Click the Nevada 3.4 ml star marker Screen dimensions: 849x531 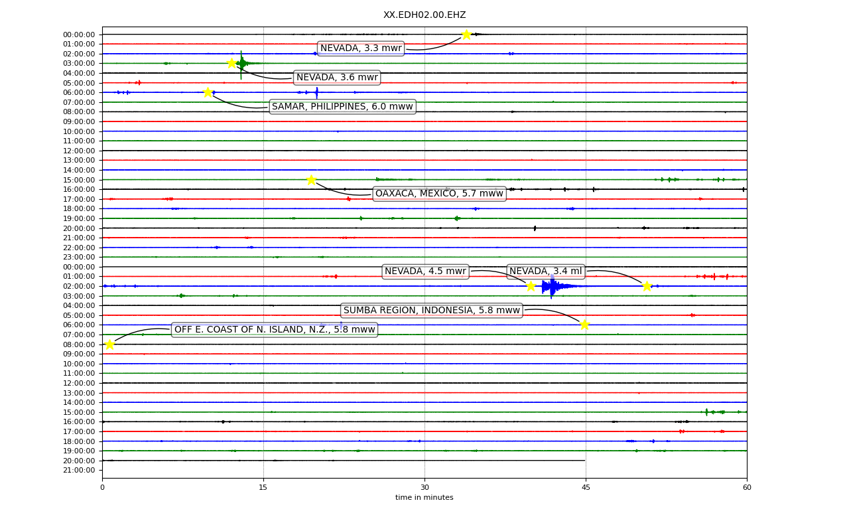pos(647,286)
